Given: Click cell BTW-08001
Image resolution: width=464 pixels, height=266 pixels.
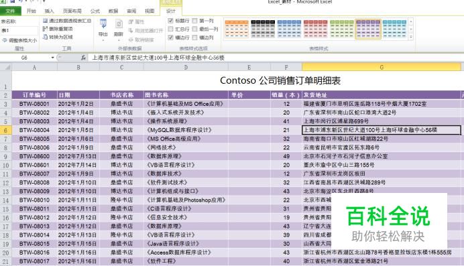Looking at the screenshot, I should point(34,104).
